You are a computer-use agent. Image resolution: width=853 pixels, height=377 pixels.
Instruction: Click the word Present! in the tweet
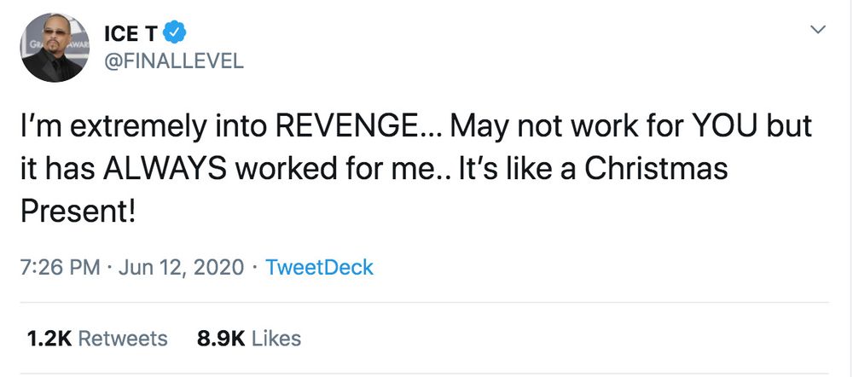tap(78, 212)
